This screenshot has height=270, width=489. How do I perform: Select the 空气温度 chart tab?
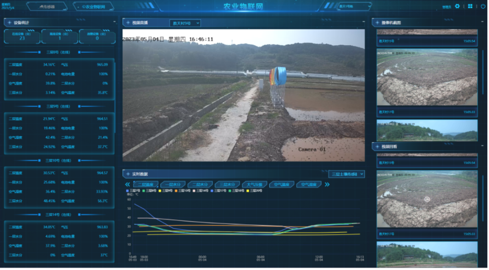click(x=282, y=185)
